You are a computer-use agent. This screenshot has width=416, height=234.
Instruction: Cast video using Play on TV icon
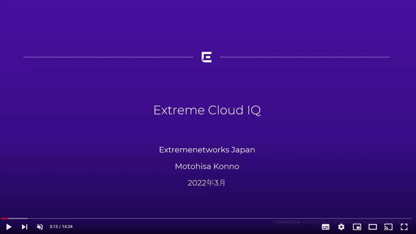click(388, 227)
